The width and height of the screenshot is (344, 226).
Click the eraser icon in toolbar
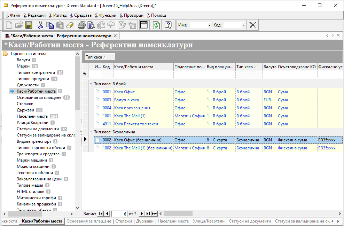(x=70, y=25)
